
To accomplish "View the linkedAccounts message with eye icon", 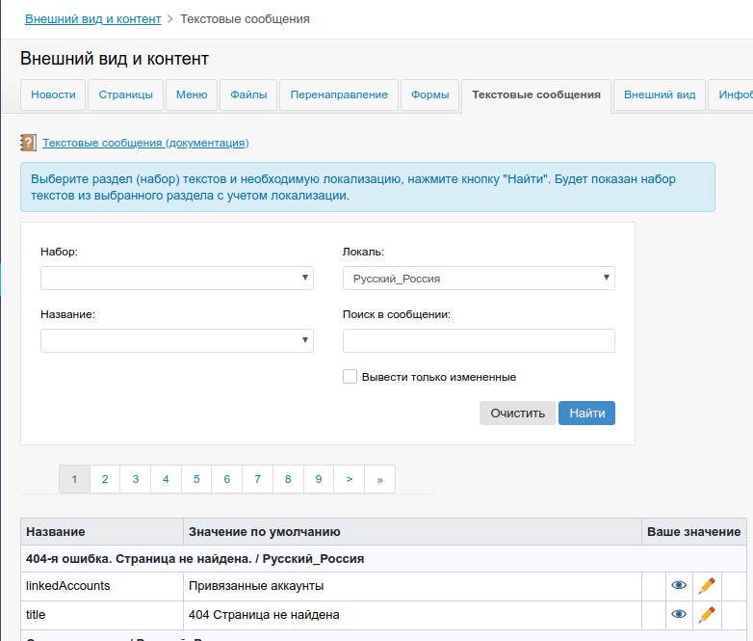I will coord(679,585).
